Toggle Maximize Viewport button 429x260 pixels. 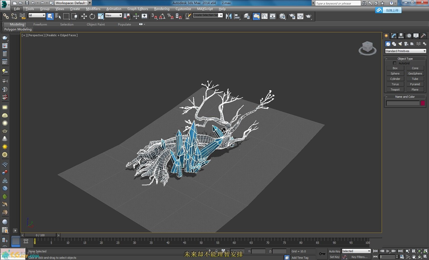coord(425,257)
